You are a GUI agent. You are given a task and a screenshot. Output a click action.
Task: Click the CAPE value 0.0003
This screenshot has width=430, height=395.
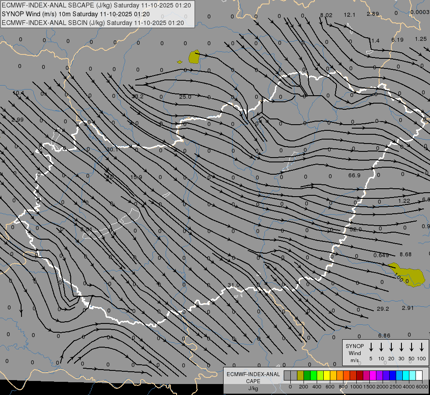420,12
